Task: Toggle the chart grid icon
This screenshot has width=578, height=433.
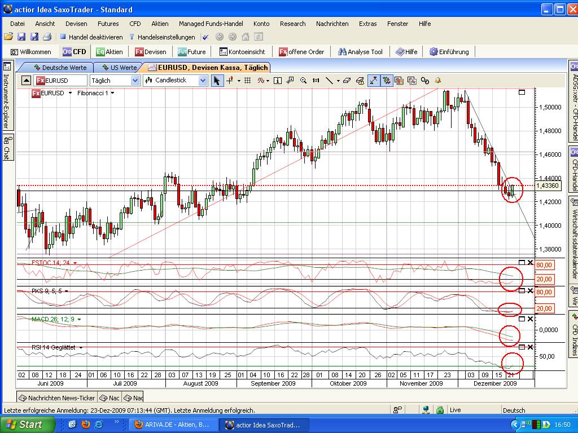Action: coord(247,81)
